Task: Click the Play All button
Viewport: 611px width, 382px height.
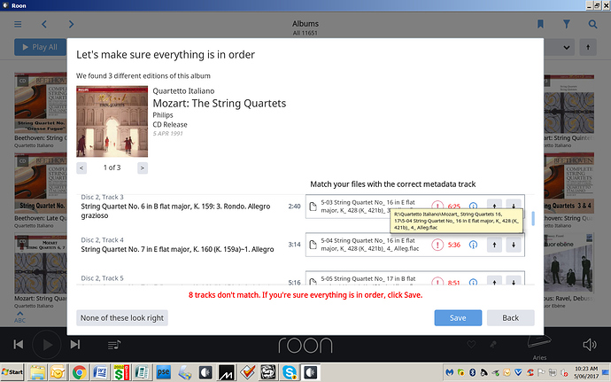Action: click(40, 47)
